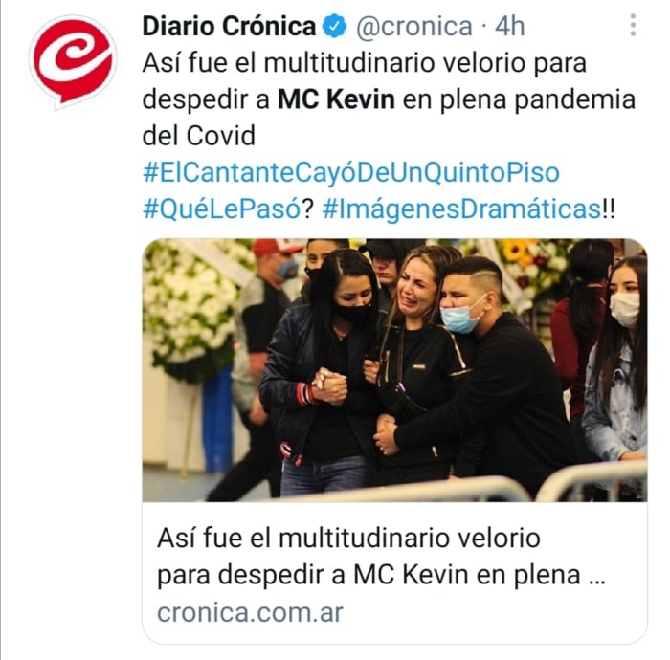Click the Diario Crónica display name
Image resolution: width=670 pixels, height=660 pixels.
[229, 26]
